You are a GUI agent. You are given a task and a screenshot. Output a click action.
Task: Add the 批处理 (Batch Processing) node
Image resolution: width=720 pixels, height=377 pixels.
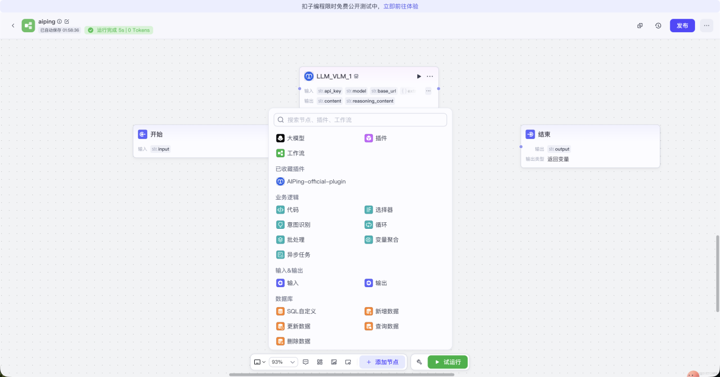pyautogui.click(x=296, y=239)
